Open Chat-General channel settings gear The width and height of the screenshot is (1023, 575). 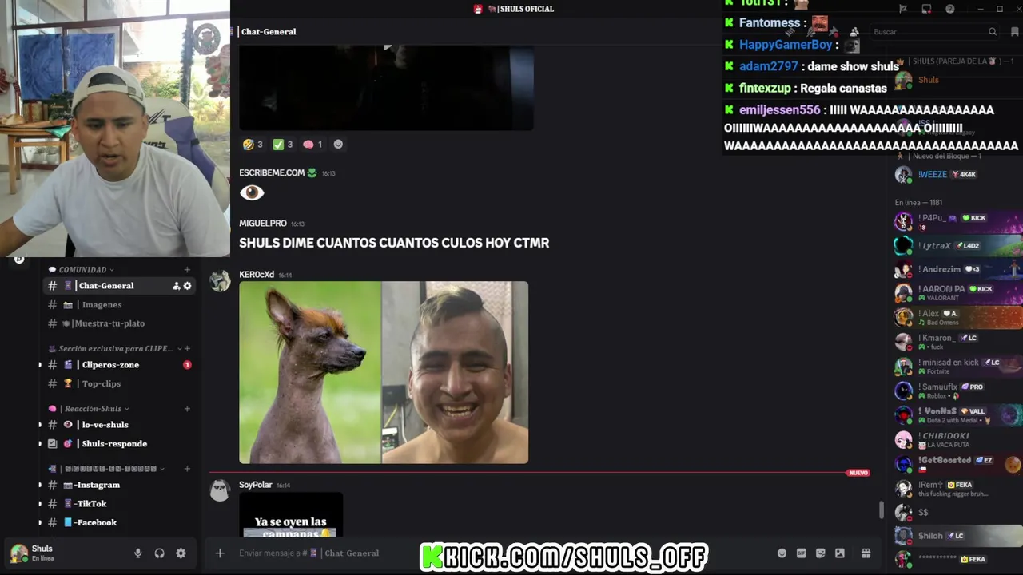[188, 286]
